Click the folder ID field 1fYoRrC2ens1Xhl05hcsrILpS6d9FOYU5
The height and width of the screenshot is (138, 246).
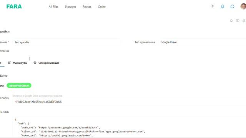coord(129,102)
